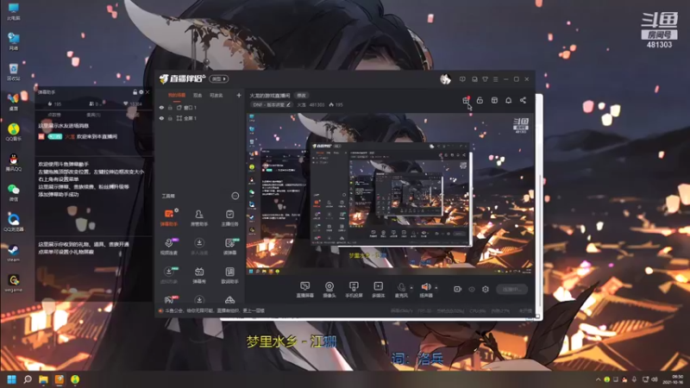Open the user avatar in the title bar
Image resolution: width=690 pixels, height=388 pixels.
click(445, 79)
